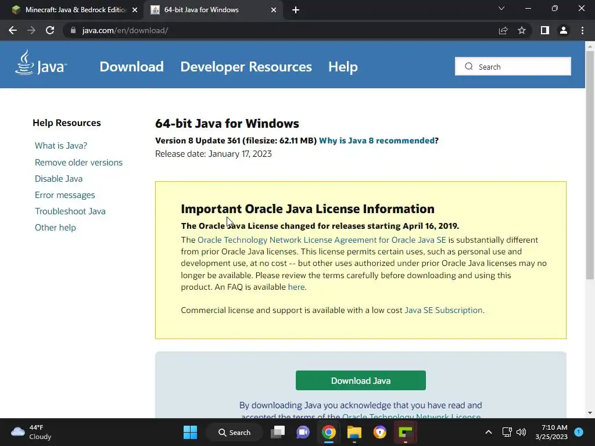Click the Chrome taskbar icon
This screenshot has height=446, width=595.
[329, 432]
